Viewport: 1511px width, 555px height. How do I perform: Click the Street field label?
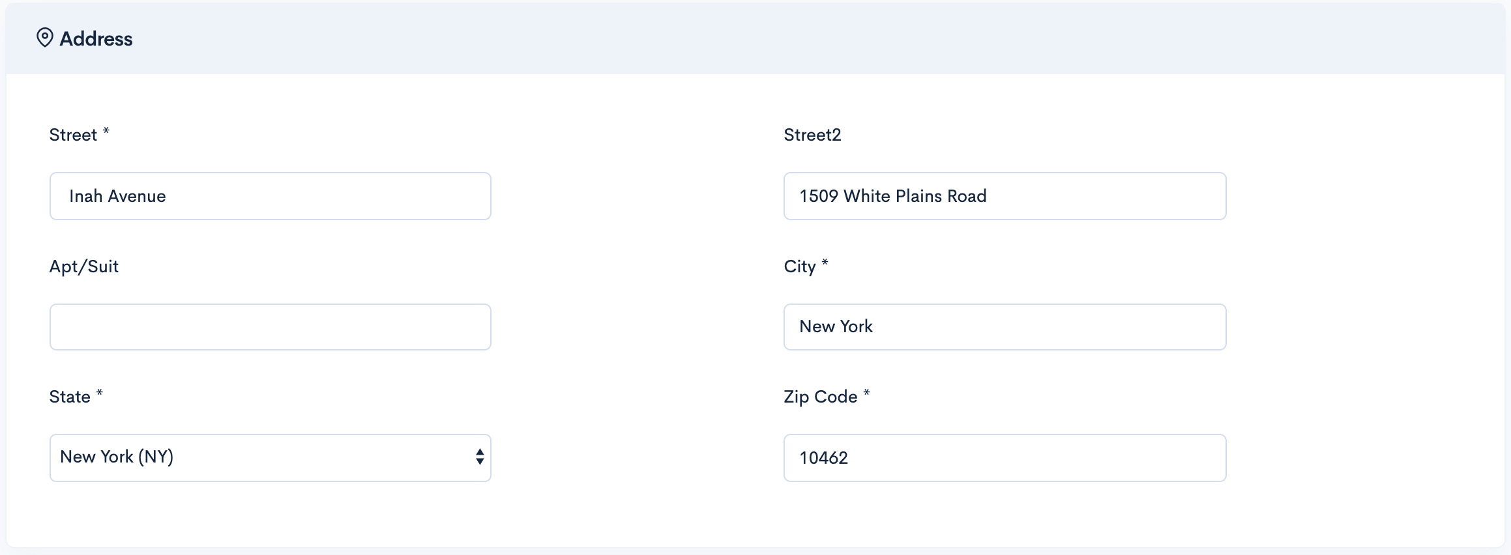point(73,135)
